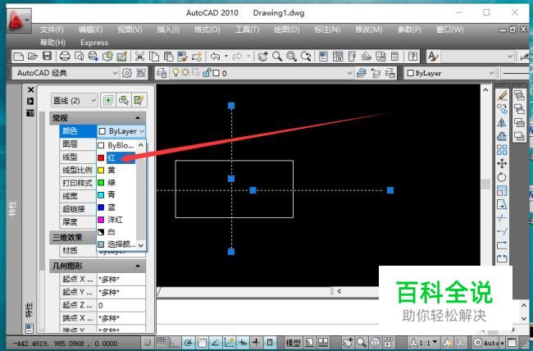Select 洋红 magenta color option

click(117, 220)
